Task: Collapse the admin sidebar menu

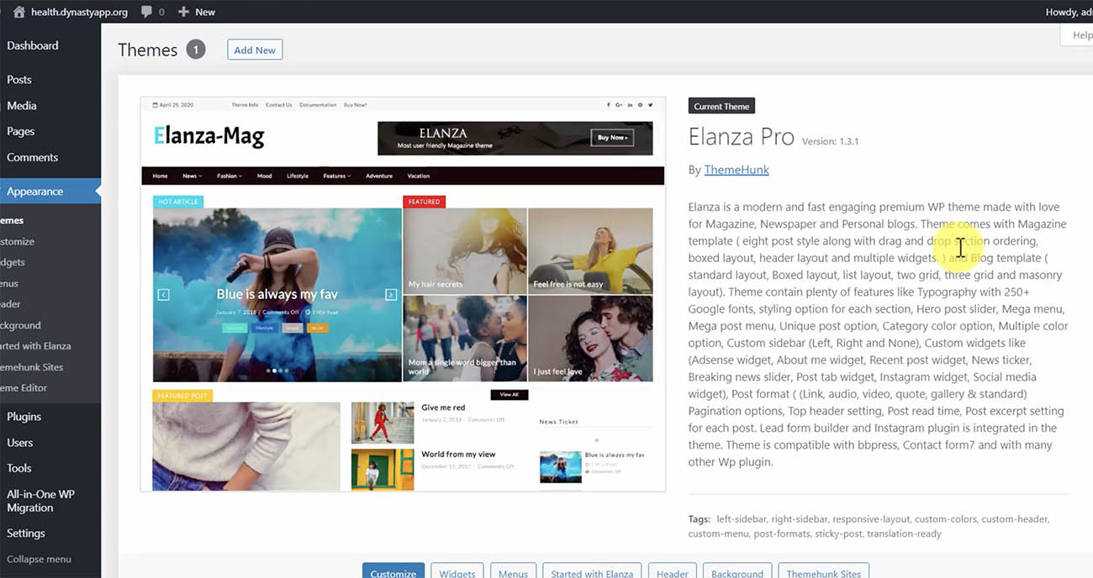Action: point(40,560)
